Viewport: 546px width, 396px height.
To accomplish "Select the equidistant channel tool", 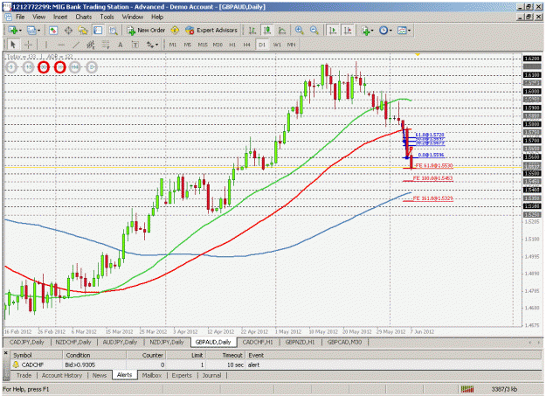I will click(91, 45).
